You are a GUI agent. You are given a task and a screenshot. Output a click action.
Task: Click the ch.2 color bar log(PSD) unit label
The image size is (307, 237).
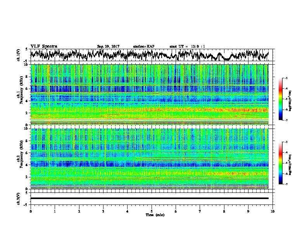pos(290,165)
